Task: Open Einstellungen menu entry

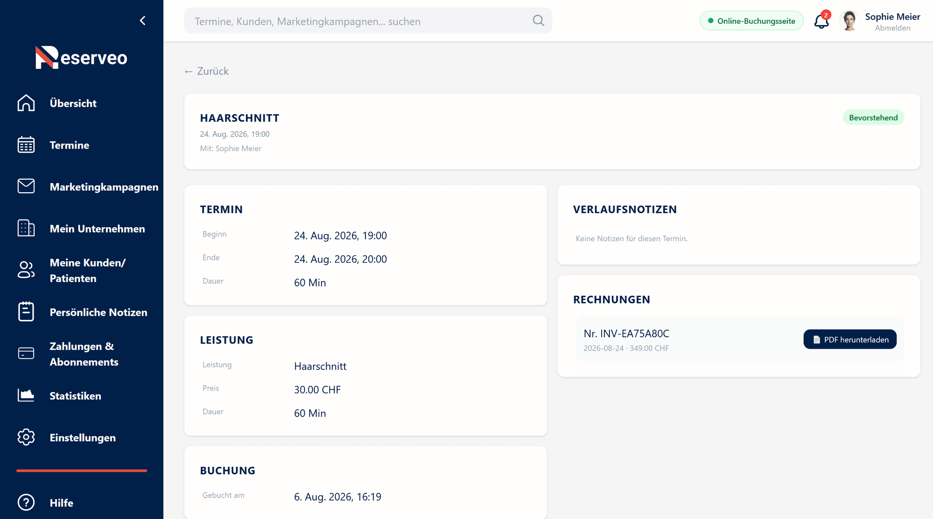Action: coord(83,437)
